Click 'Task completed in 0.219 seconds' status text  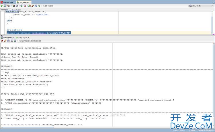30,41
